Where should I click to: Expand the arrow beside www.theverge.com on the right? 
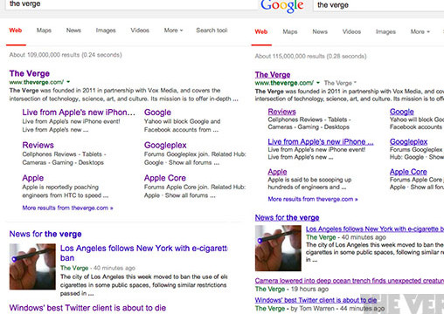point(318,83)
